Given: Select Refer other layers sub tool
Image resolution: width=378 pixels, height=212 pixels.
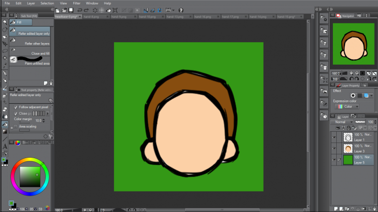Looking at the screenshot, I should (29, 41).
